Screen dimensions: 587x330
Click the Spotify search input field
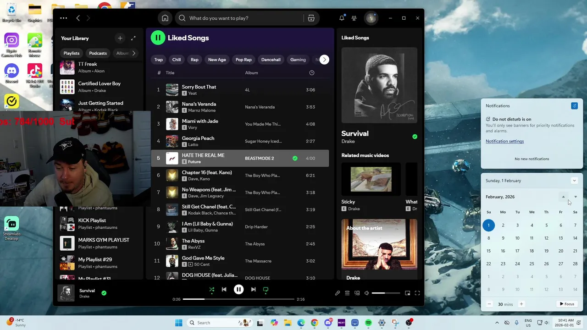[239, 18]
